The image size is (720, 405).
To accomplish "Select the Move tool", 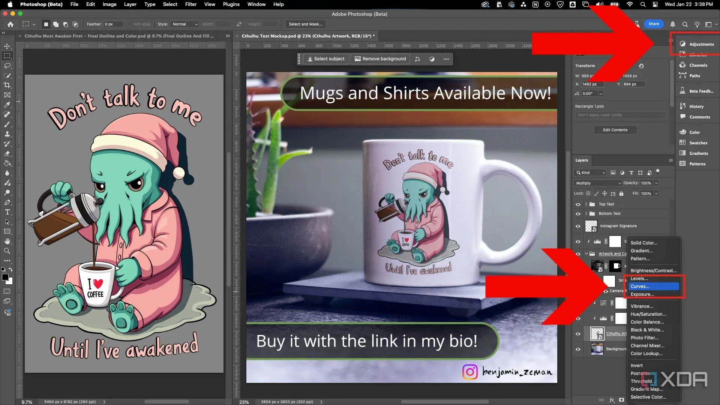I will [7, 46].
